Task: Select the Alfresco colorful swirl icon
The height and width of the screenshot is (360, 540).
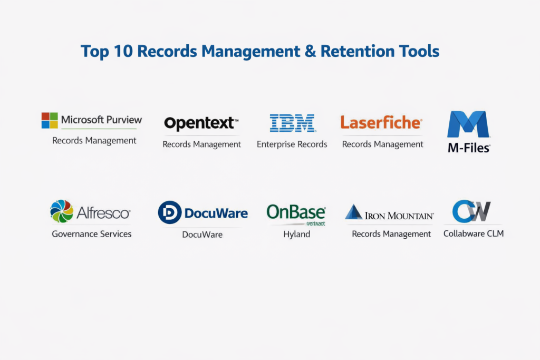Action: point(62,211)
